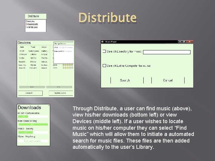Choose Find Music from the Distribute menu
Image resolution: width=215 pixels, height=161 pixels.
pos(32,27)
